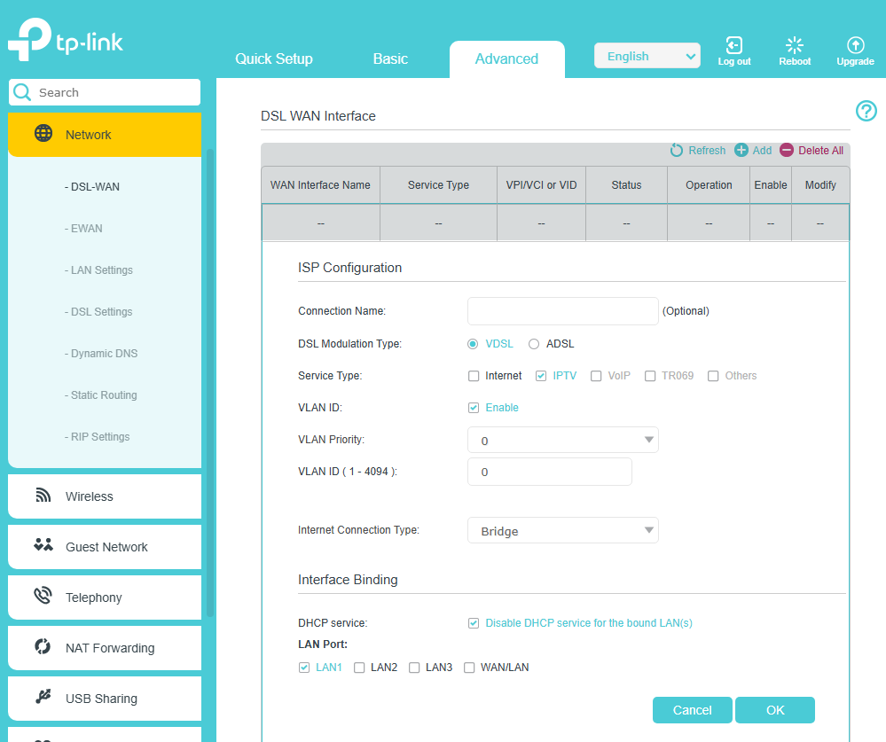Untick Disable DHCP service checkbox
Image resolution: width=886 pixels, height=742 pixels.
click(474, 623)
